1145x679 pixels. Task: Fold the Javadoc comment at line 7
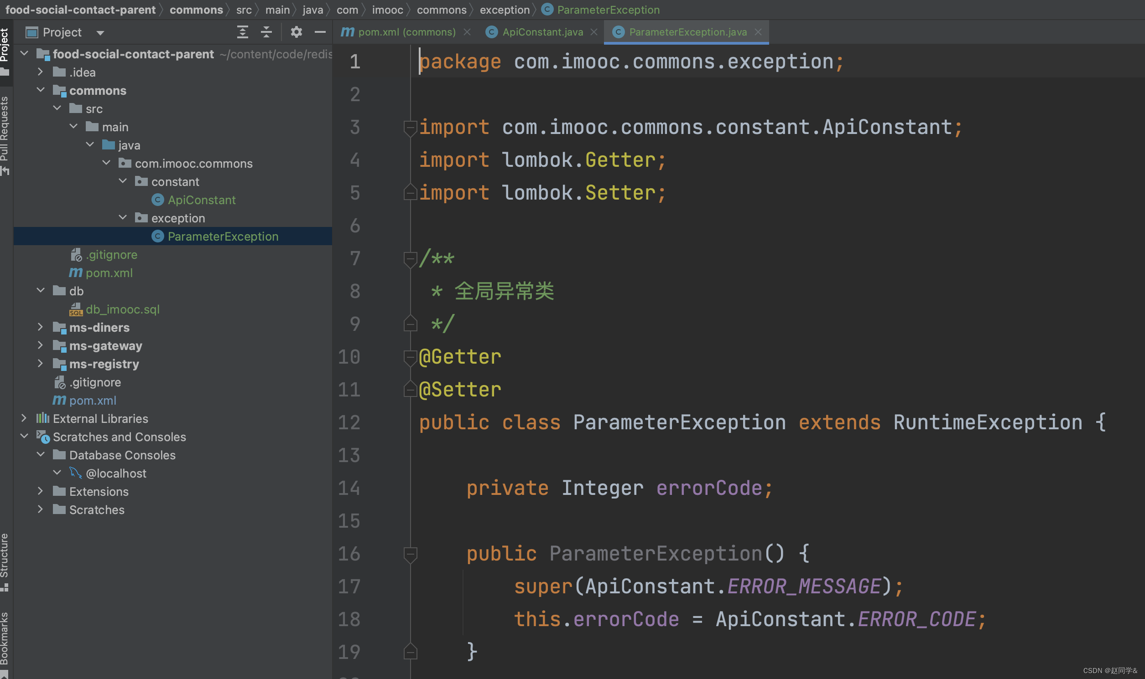click(410, 258)
